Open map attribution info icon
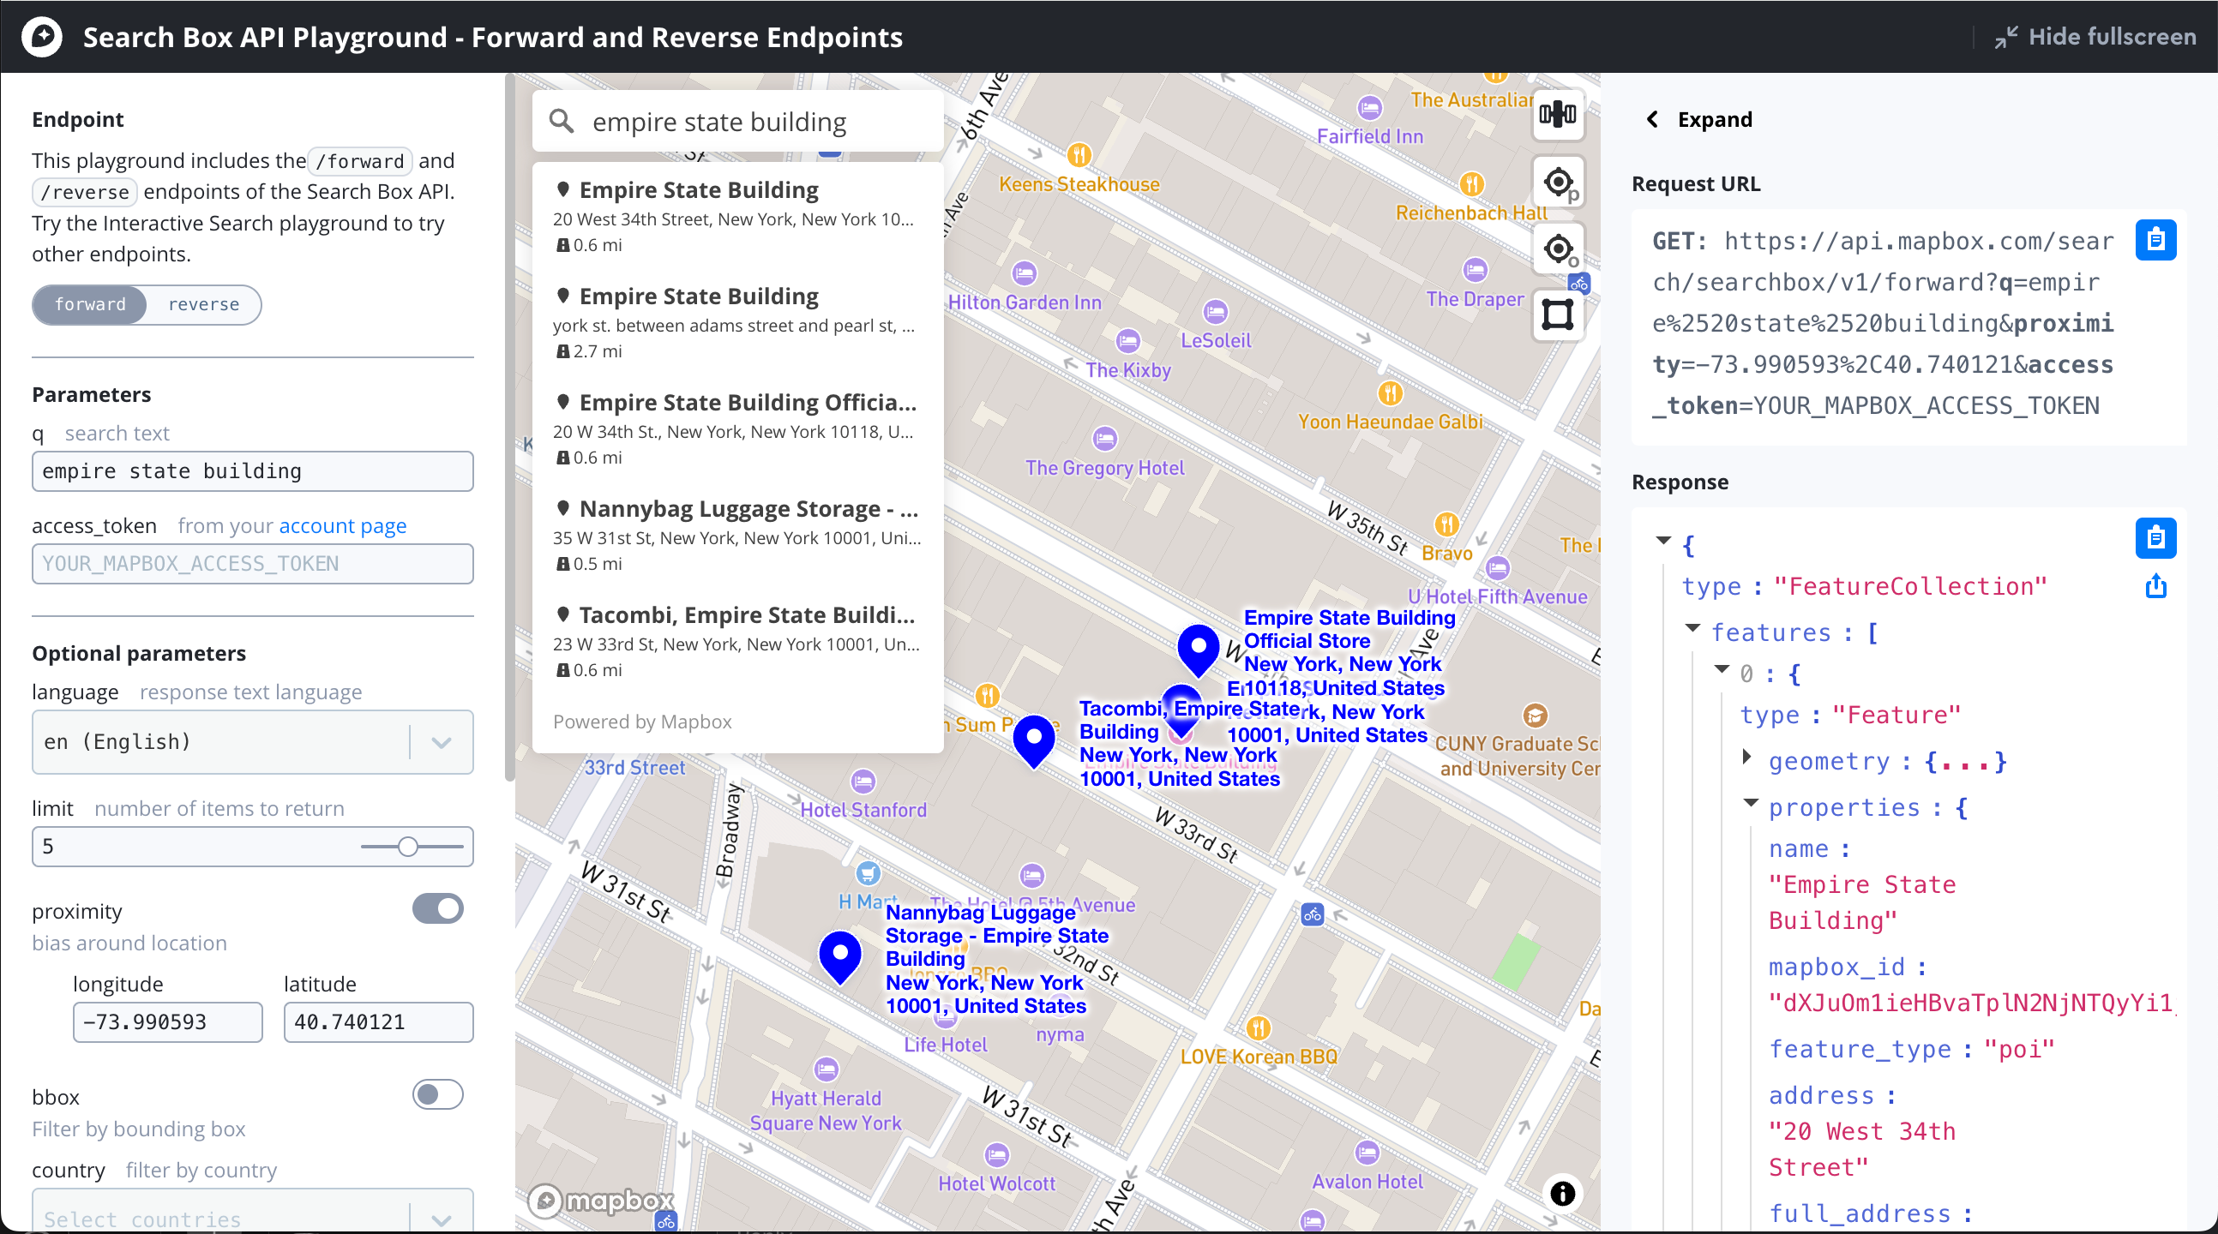The image size is (2218, 1234). pyautogui.click(x=1562, y=1193)
